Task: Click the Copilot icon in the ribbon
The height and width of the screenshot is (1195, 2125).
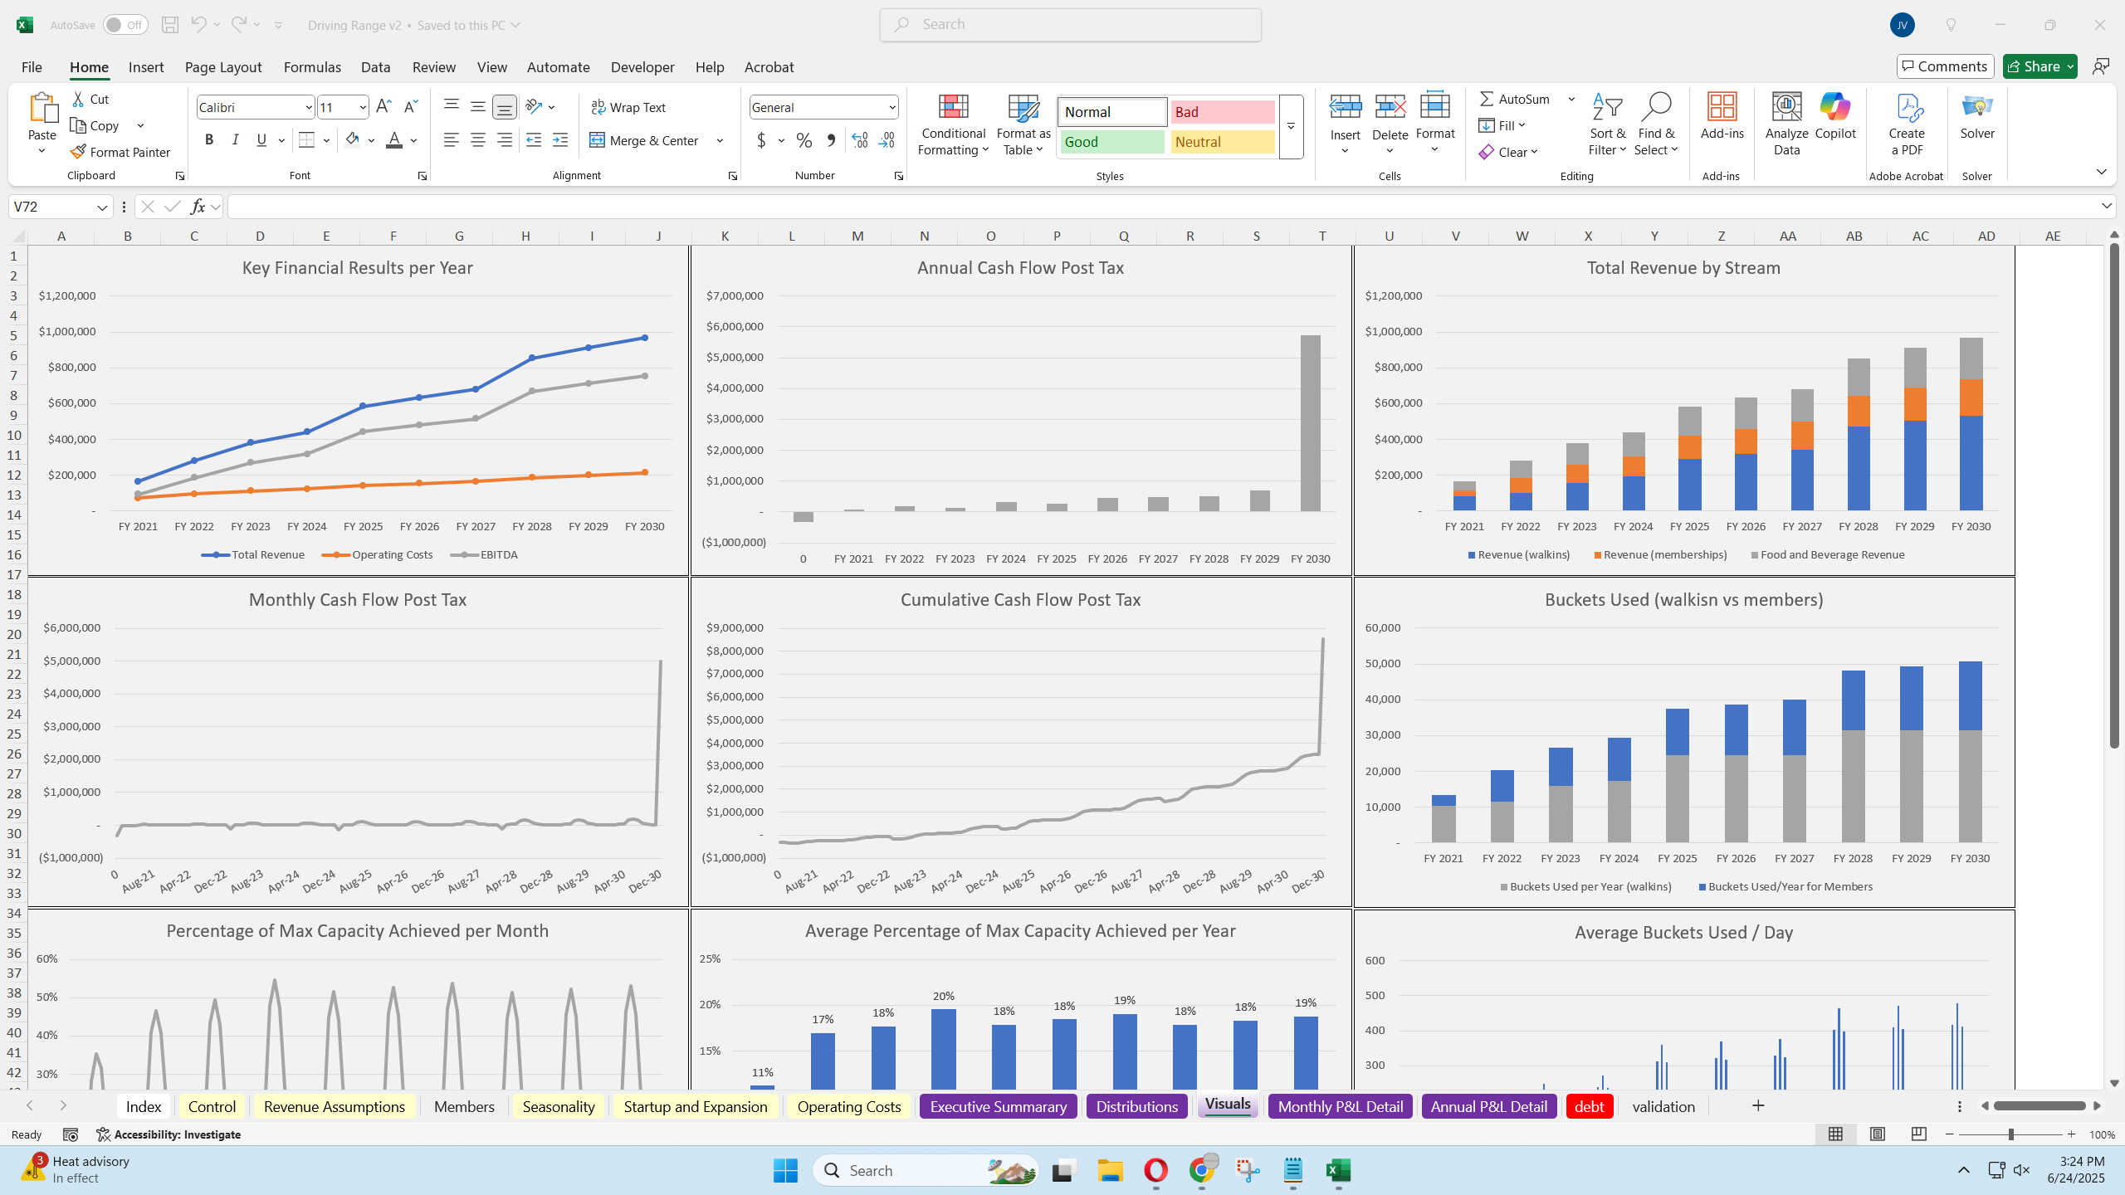Action: [x=1834, y=108]
